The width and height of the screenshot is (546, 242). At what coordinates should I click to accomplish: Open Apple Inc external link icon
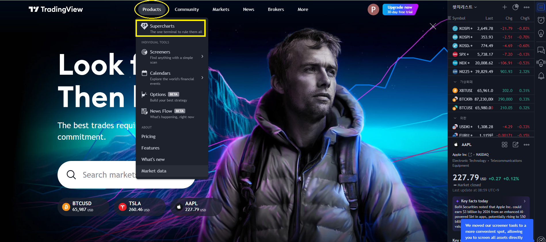pyautogui.click(x=470, y=155)
